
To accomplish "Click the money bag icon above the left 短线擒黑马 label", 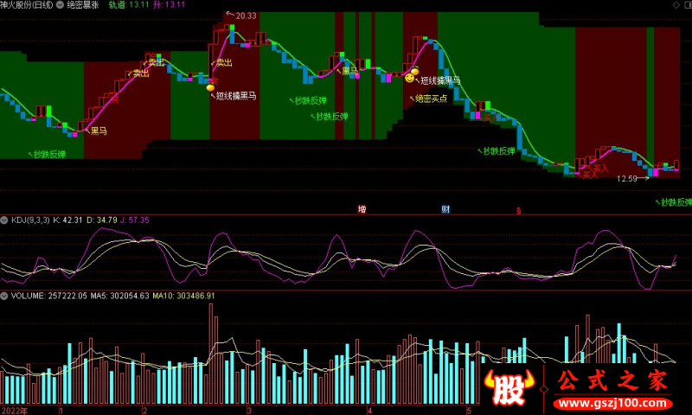I will 210,86.
